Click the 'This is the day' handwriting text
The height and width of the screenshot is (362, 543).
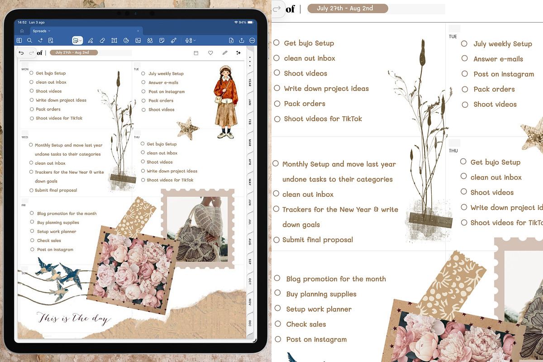74,319
